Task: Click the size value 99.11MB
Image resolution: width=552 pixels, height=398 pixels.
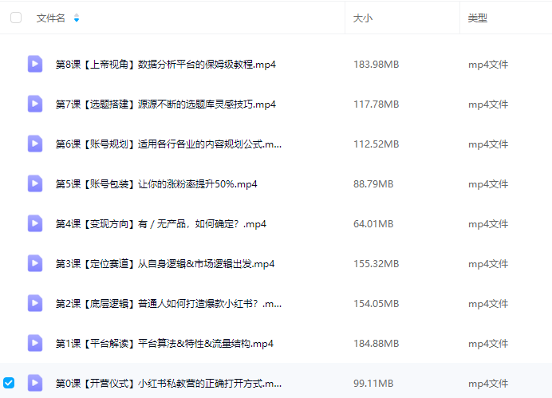Action: pos(373,383)
